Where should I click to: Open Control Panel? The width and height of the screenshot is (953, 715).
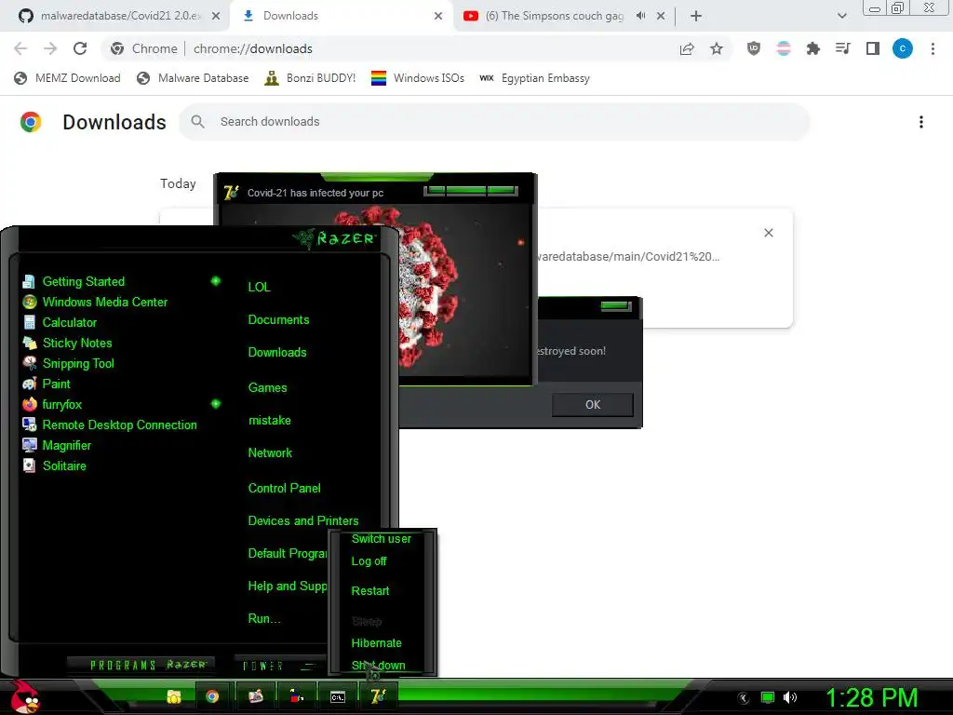284,488
